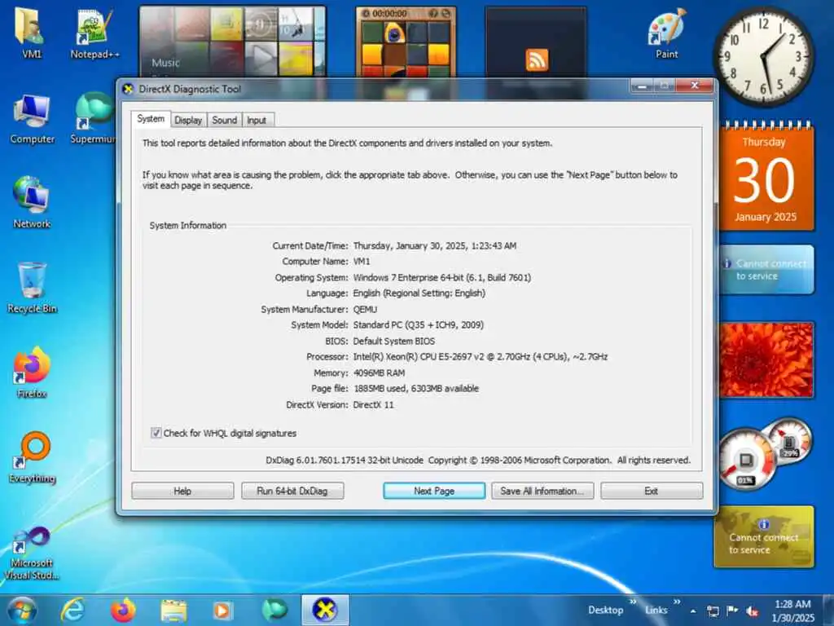The height and width of the screenshot is (626, 834).
Task: Switch to the Input tab
Action: [257, 121]
